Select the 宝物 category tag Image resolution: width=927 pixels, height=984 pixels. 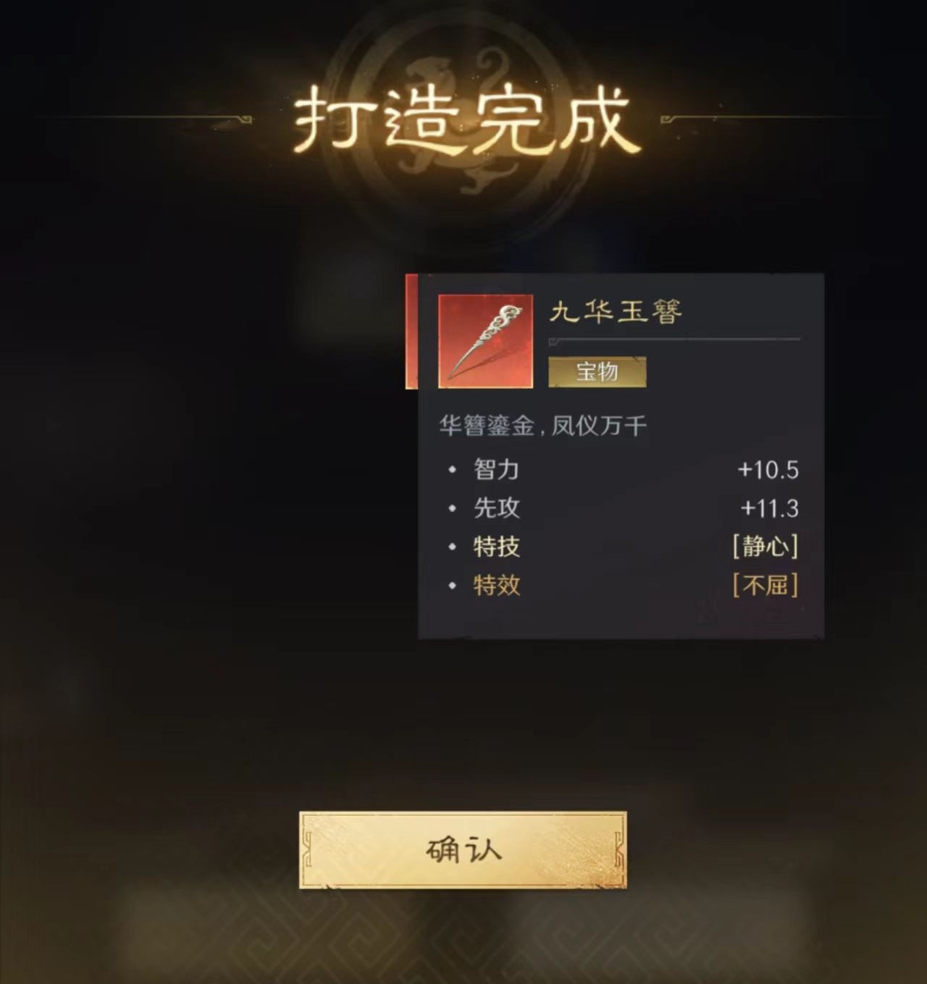tap(597, 372)
